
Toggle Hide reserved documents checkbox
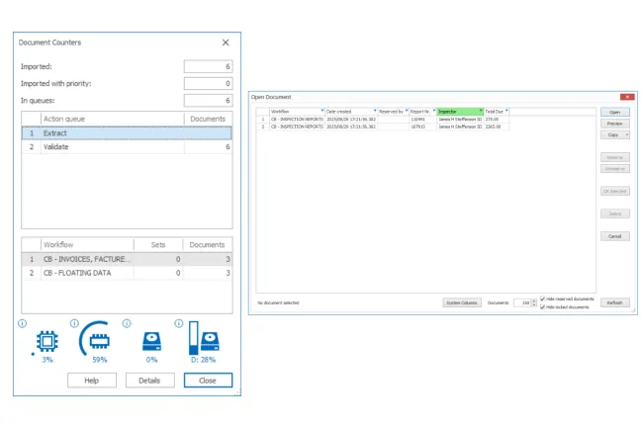coord(542,299)
